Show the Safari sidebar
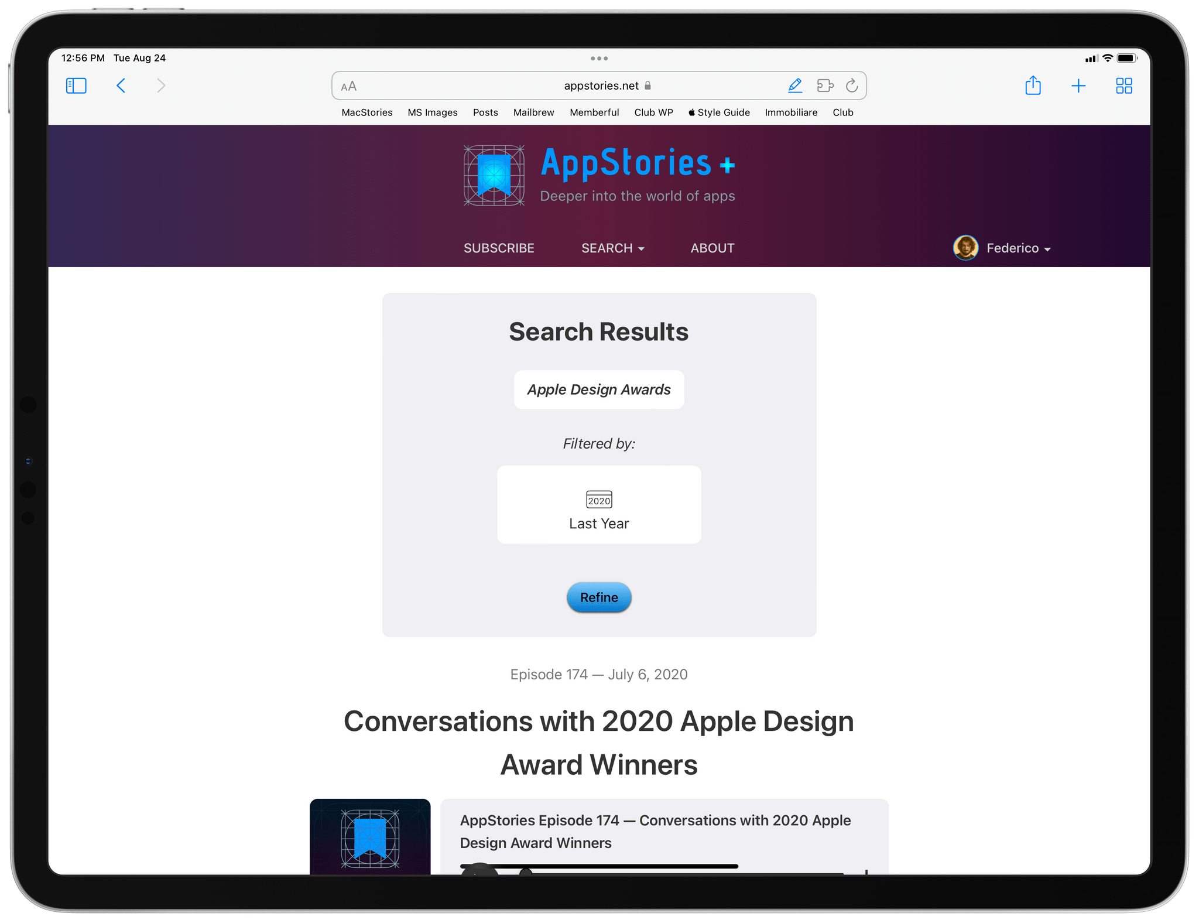The width and height of the screenshot is (1199, 923). click(x=76, y=86)
